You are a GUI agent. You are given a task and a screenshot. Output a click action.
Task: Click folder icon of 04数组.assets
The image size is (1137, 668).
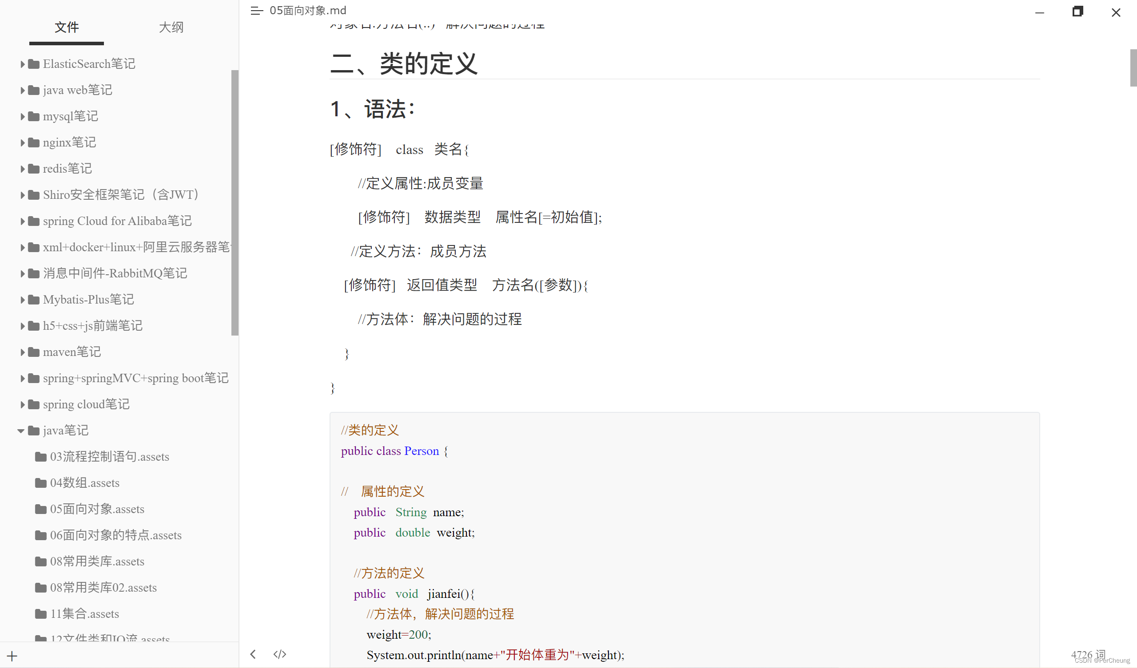click(41, 483)
